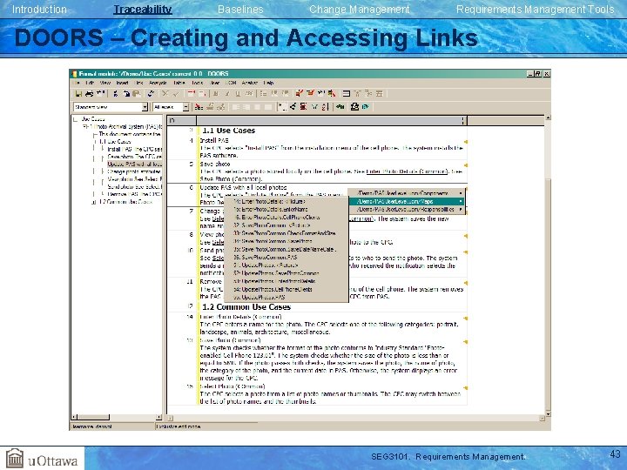Screen dimensions: 627x470
Task: Open the All levels dropdown
Action: click(185, 107)
